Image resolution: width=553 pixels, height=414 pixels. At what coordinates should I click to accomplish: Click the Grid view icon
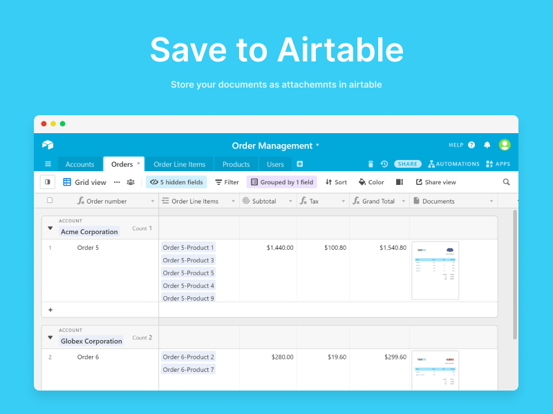[67, 182]
